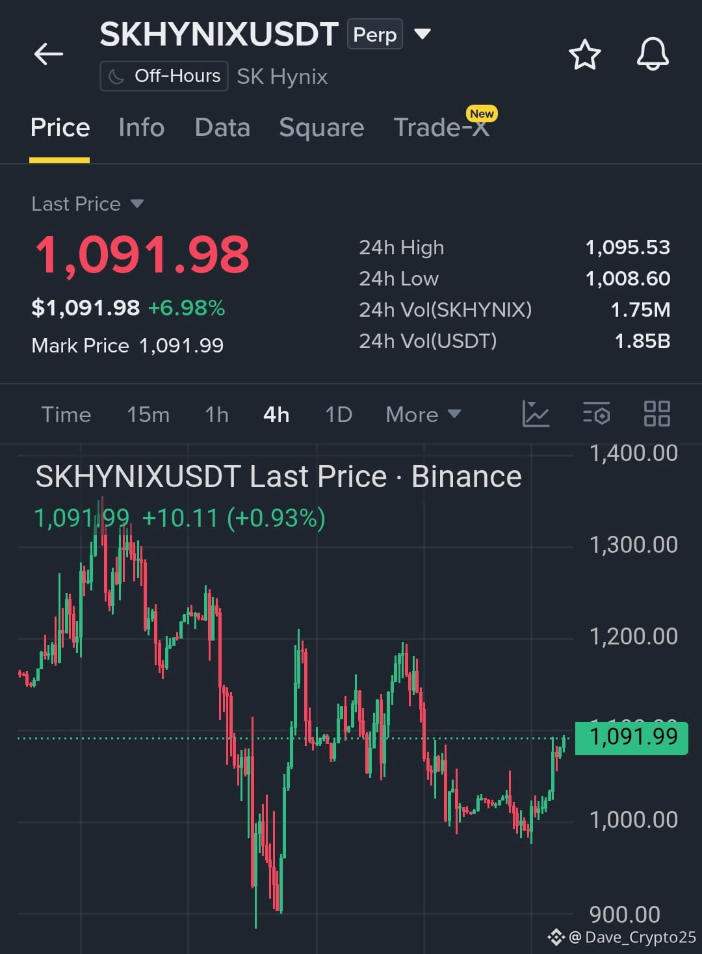Select the Time chart interval
This screenshot has height=954, width=702.
click(66, 414)
